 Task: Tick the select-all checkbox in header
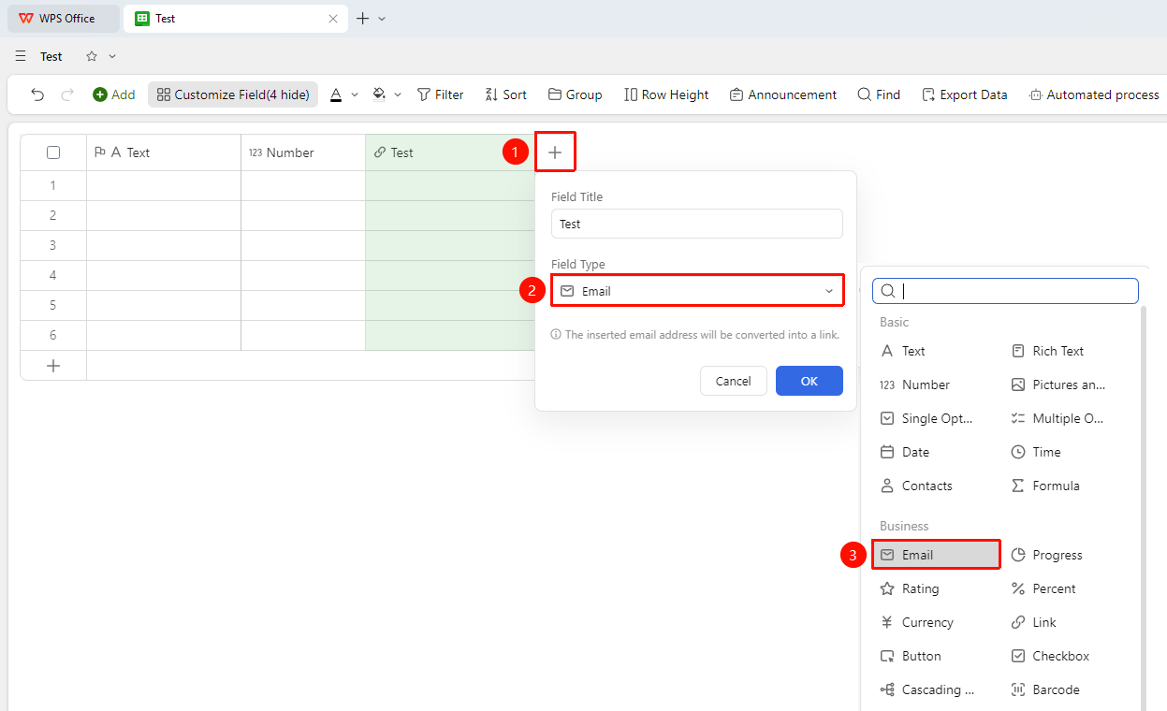coord(53,152)
